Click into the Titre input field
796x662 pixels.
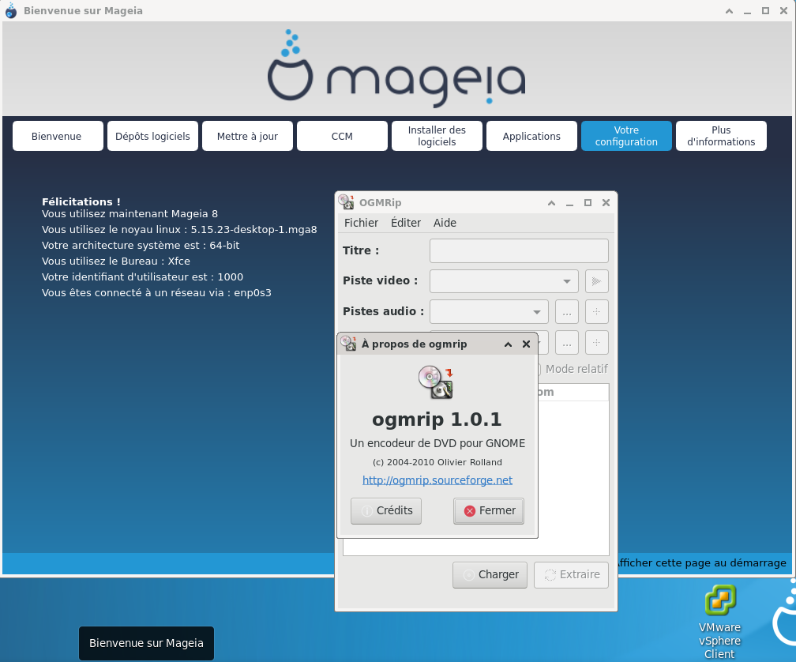519,250
